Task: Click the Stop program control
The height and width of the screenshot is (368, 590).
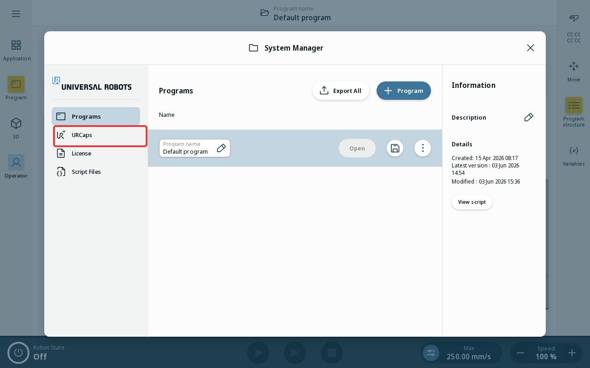Action: click(332, 353)
